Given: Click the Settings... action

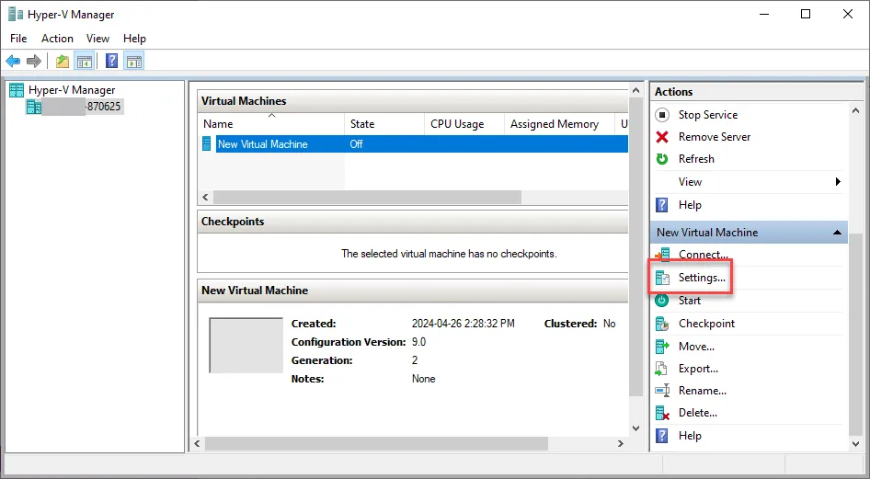Looking at the screenshot, I should coord(702,278).
